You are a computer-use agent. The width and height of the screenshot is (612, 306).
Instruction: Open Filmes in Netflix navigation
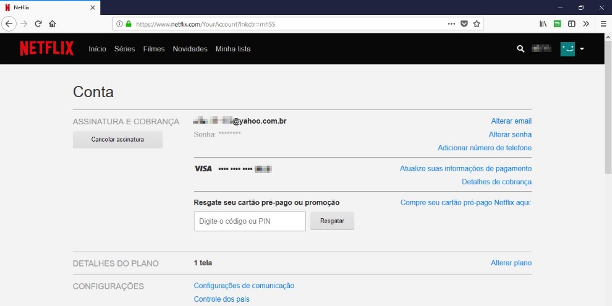(154, 49)
